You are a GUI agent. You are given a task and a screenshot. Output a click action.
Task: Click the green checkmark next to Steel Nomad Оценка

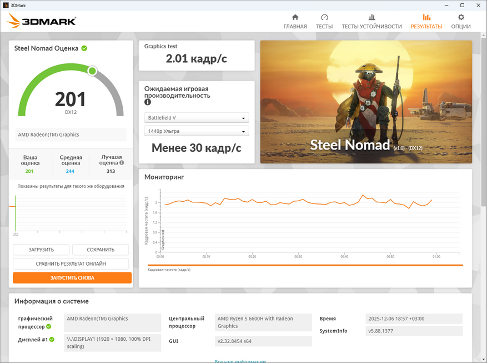pyautogui.click(x=84, y=48)
